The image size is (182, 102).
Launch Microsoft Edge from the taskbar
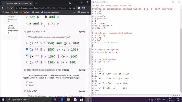[x=62, y=99]
